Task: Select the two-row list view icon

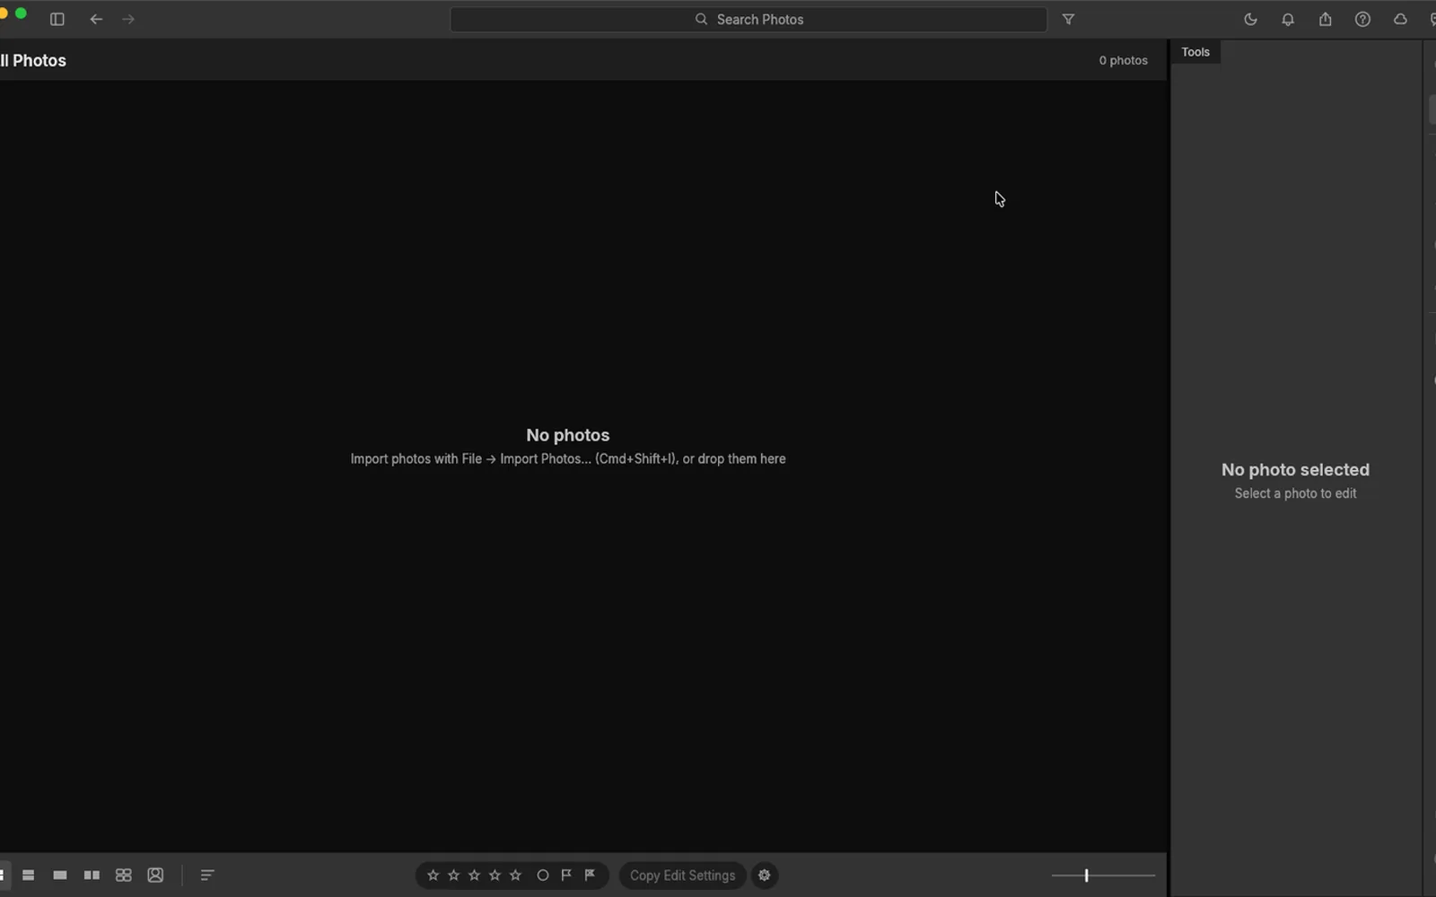Action: (29, 875)
